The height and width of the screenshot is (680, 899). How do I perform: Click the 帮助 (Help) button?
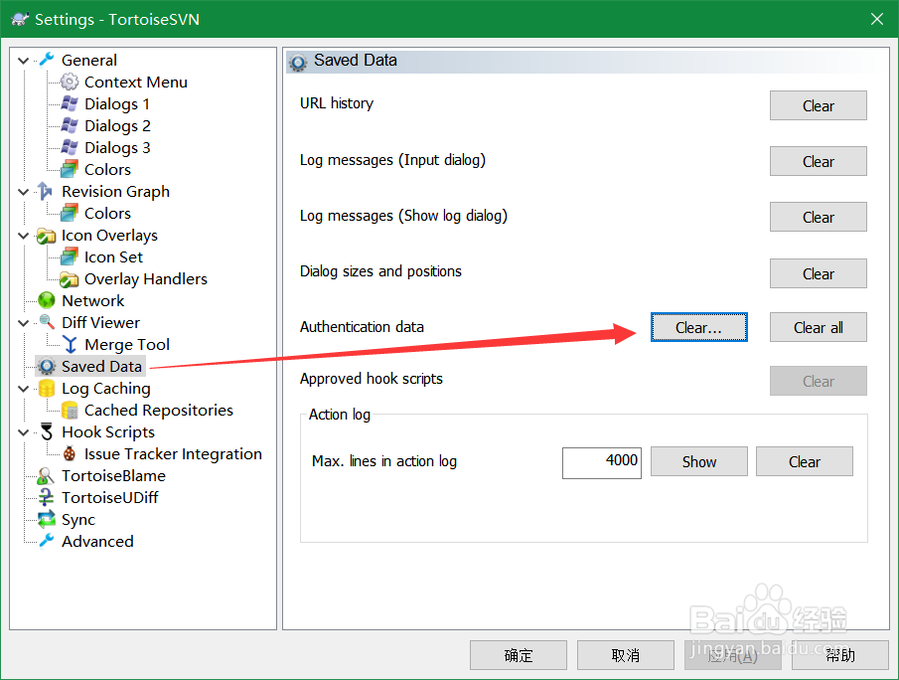pyautogui.click(x=840, y=655)
